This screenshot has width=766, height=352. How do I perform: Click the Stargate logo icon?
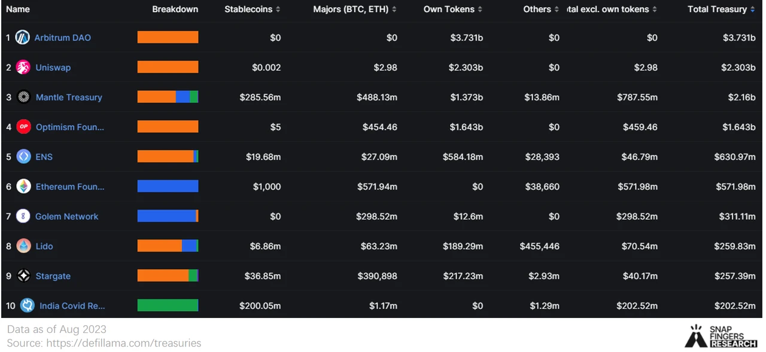23,276
